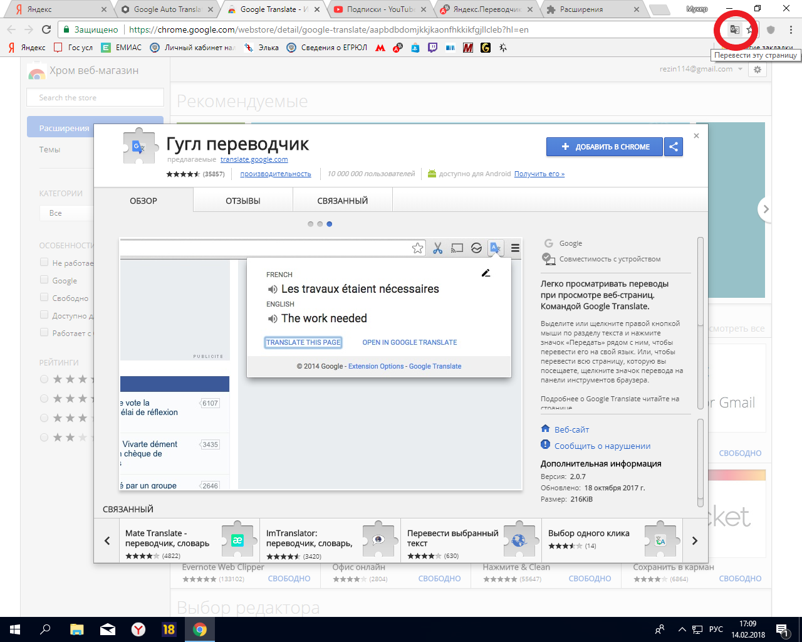802x642 pixels.
Task: Click the share button next to Add to Chrome
Action: pyautogui.click(x=674, y=147)
